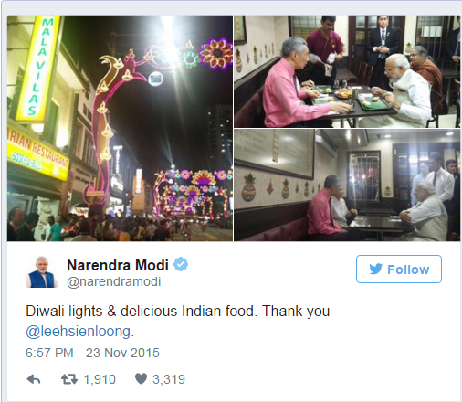The height and width of the screenshot is (402, 462).
Task: Click the Twitter bird in Follow button
Action: pos(375,270)
